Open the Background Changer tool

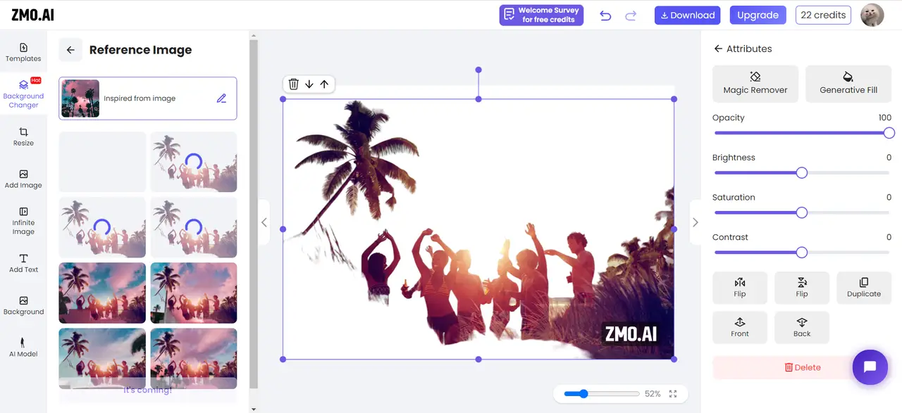23,94
